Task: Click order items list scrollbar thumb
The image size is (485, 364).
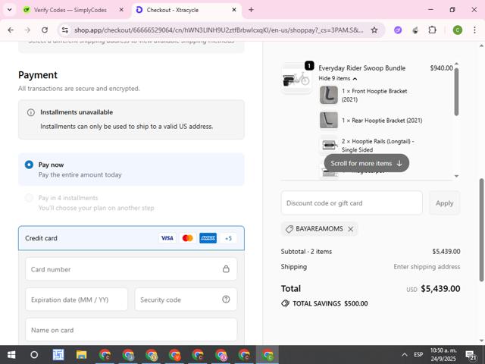Action: [x=456, y=92]
